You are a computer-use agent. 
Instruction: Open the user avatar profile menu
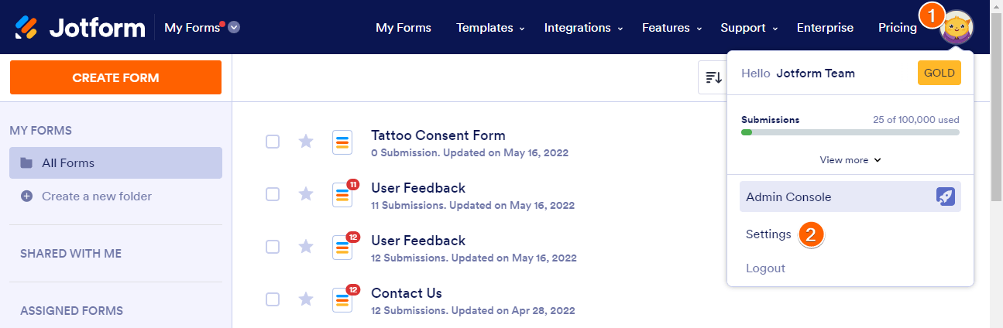(x=957, y=28)
